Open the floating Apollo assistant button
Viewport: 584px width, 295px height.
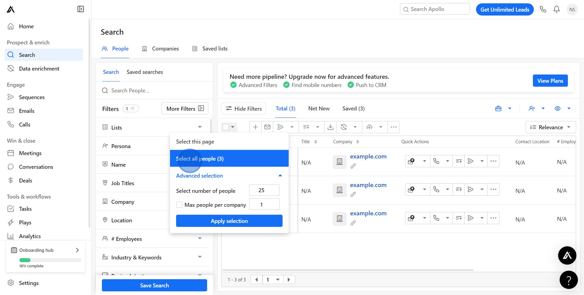coord(567,255)
